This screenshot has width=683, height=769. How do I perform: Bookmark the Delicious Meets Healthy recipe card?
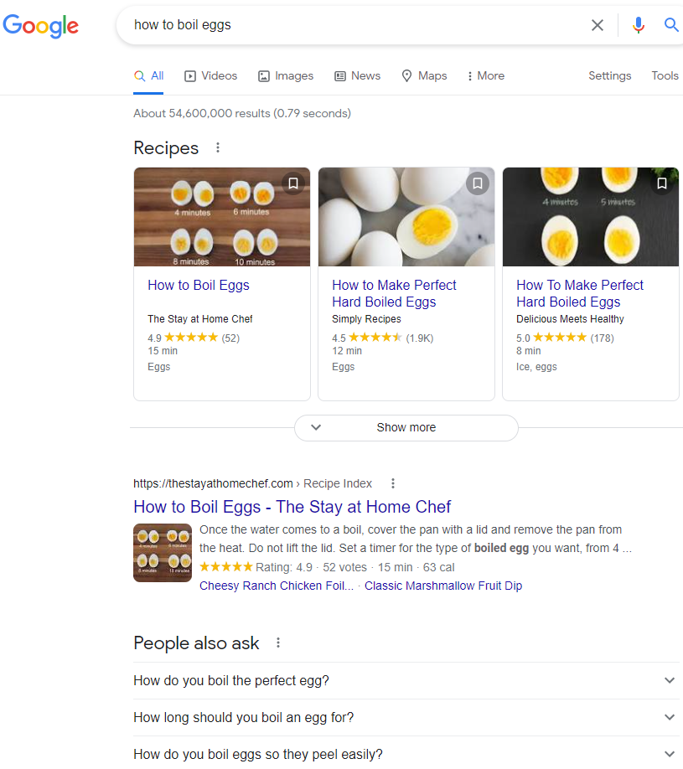click(x=661, y=183)
